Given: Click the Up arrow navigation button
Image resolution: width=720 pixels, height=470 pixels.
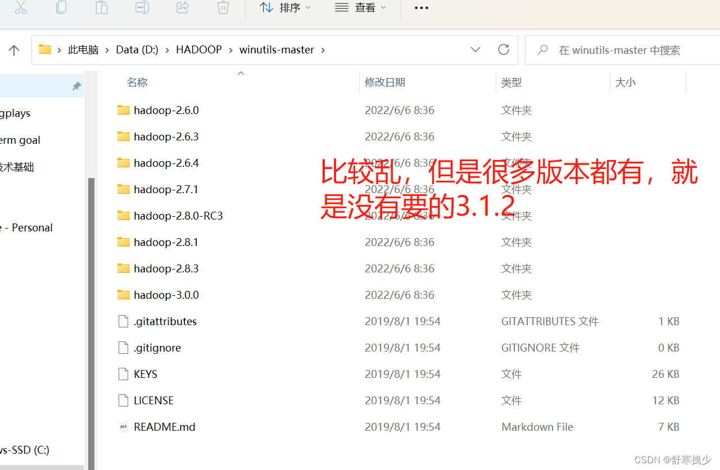Looking at the screenshot, I should tap(14, 50).
